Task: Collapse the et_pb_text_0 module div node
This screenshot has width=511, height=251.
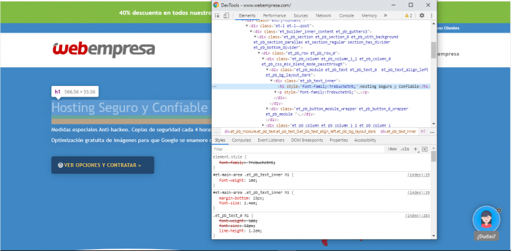Action: point(267,70)
